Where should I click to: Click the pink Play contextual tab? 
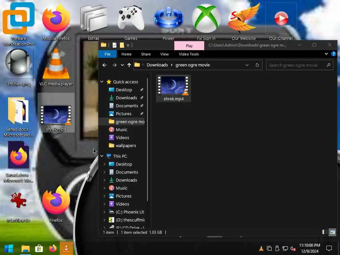tap(189, 46)
